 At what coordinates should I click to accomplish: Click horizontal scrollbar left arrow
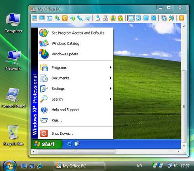(x=33, y=152)
